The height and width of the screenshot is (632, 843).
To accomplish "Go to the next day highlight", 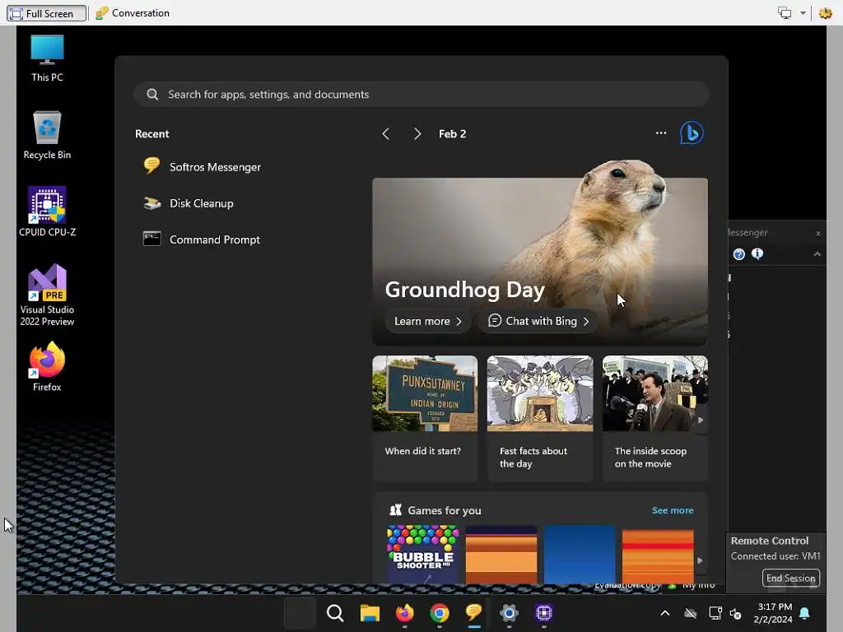I will (417, 134).
